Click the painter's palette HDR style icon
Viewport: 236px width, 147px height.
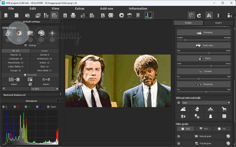41,33
